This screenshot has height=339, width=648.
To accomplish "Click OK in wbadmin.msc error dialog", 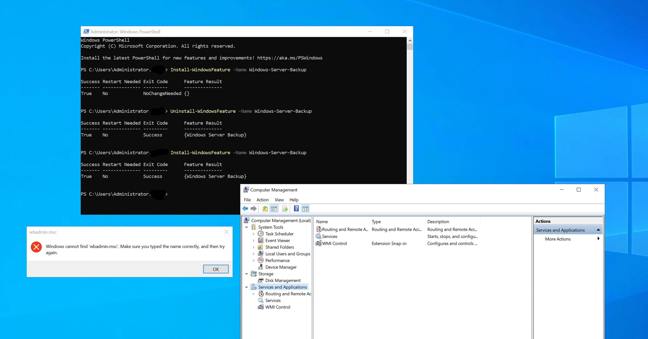I will [x=216, y=269].
